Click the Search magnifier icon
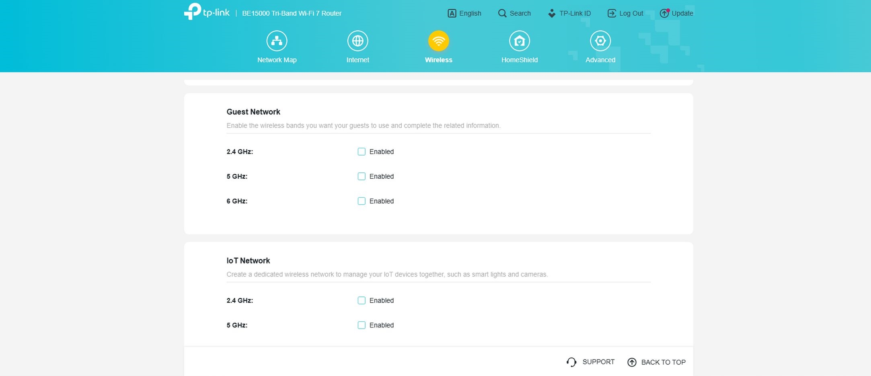871x376 pixels. click(502, 13)
